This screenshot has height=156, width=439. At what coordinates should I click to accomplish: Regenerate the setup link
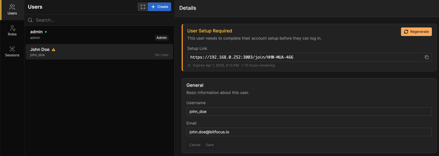click(x=416, y=32)
